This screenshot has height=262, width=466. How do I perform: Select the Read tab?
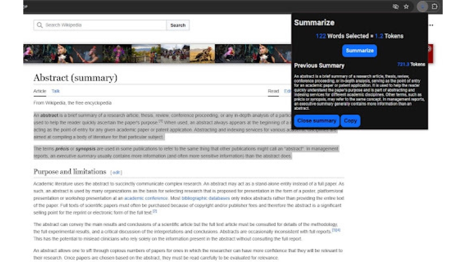[x=273, y=91]
